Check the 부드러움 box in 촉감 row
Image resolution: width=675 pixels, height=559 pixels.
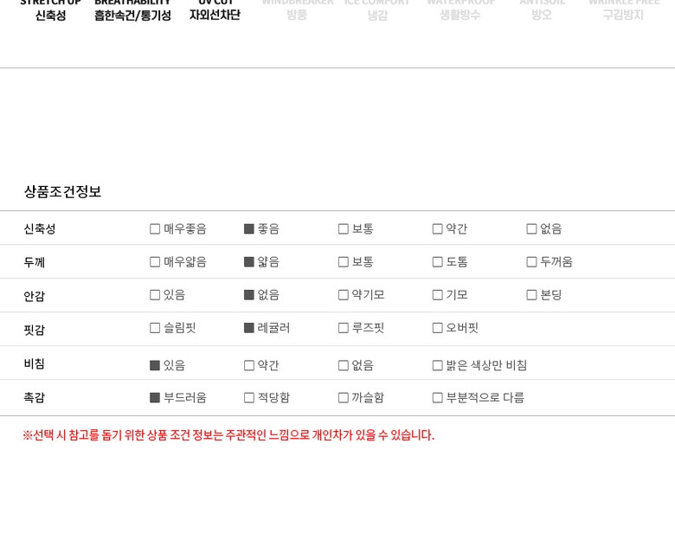point(155,398)
